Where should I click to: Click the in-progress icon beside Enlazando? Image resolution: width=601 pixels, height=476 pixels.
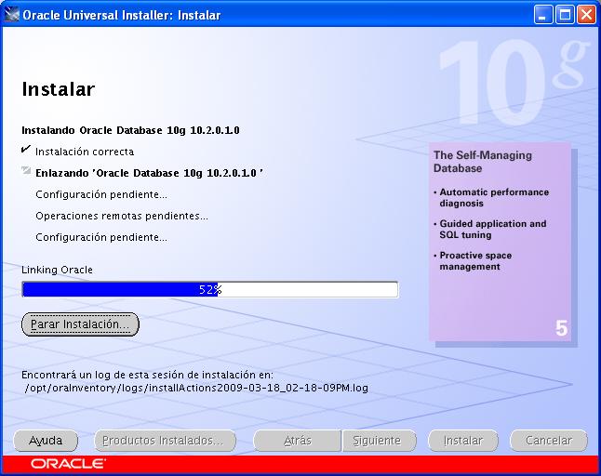pyautogui.click(x=26, y=170)
